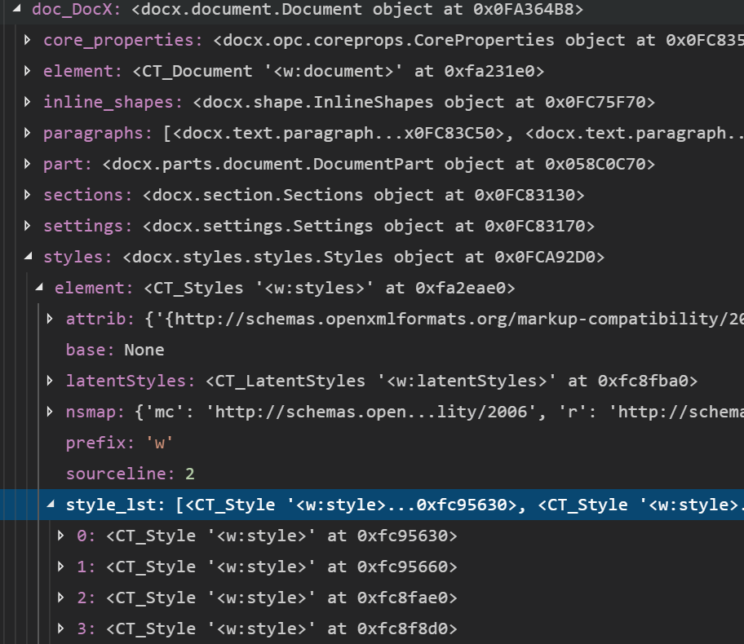Expand the sections node

coord(28,195)
